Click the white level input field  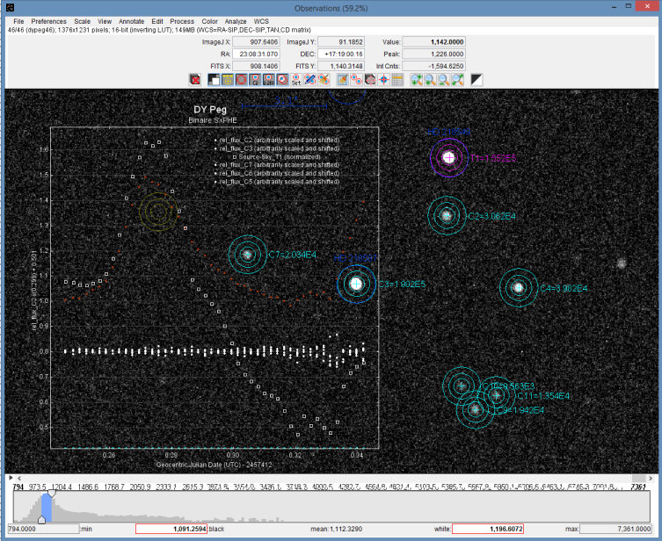488,529
